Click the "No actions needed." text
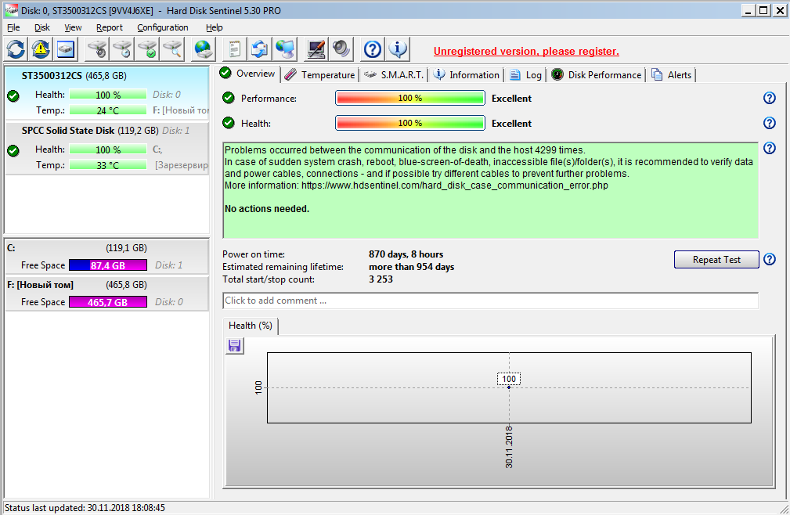 (x=267, y=209)
